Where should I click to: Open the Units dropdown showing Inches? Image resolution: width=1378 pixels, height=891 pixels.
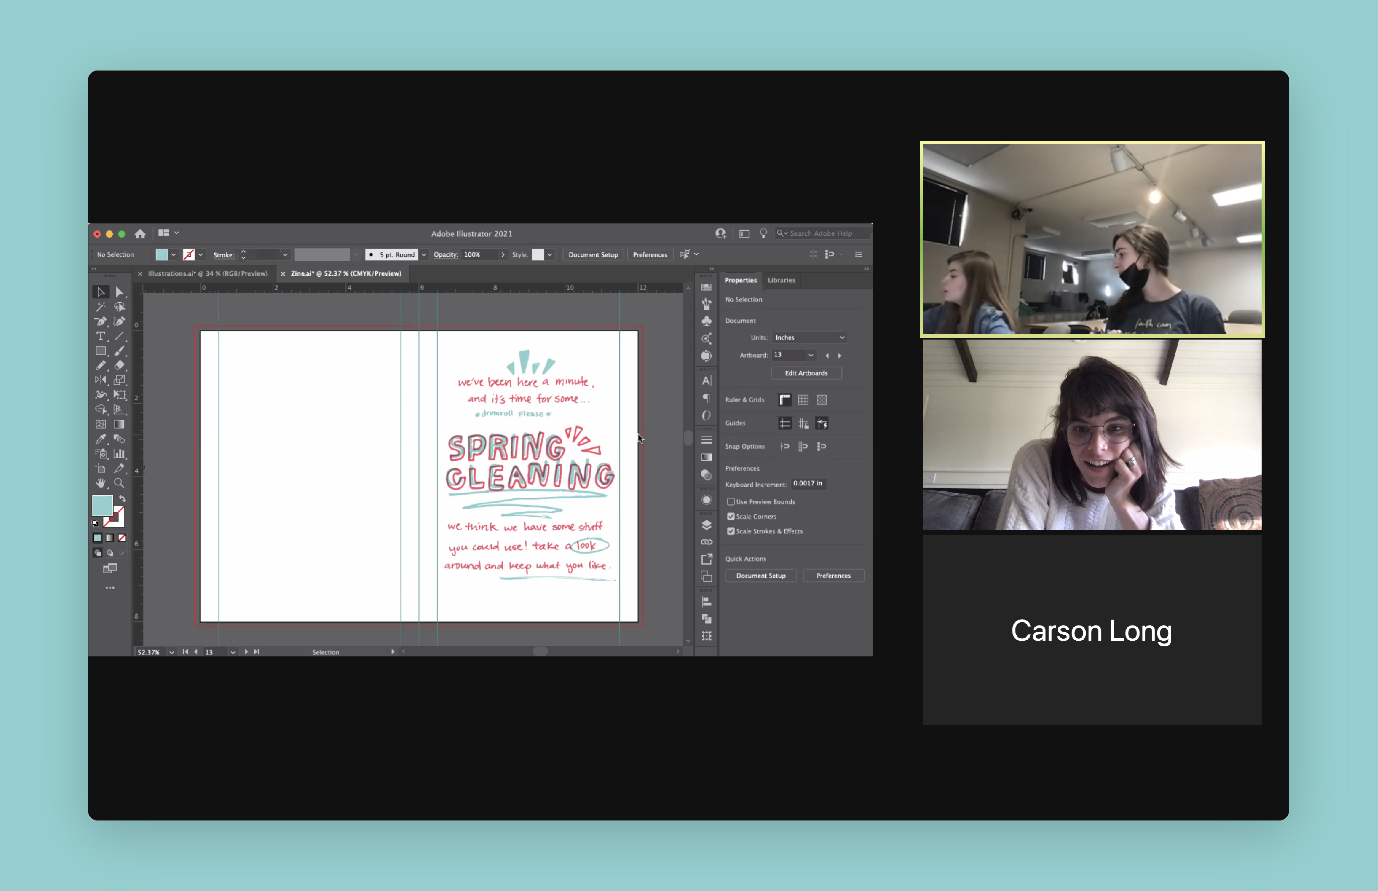point(809,337)
